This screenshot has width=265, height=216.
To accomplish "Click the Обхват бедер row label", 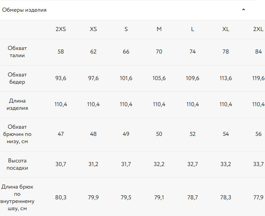I will 17,78.
